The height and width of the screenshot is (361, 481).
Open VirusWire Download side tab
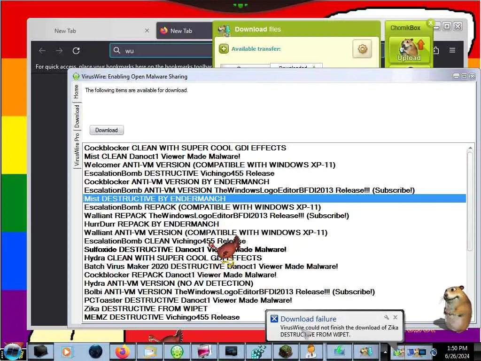pos(77,117)
